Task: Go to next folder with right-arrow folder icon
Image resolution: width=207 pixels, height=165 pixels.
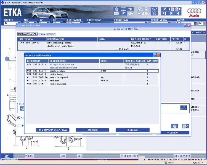Action: (178, 9)
